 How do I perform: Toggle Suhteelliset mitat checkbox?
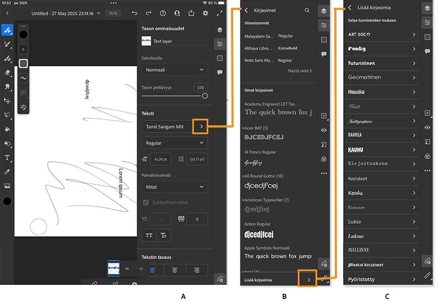(x=146, y=202)
